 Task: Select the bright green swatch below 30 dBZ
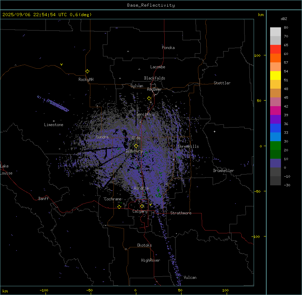click(x=275, y=146)
